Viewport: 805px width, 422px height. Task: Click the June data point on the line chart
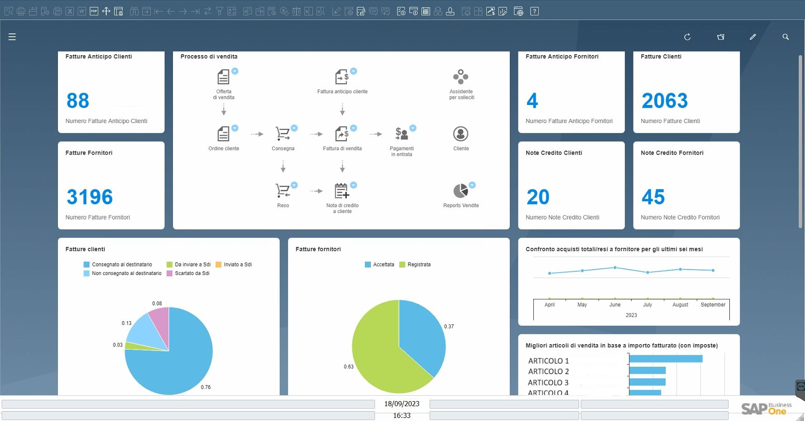point(615,268)
